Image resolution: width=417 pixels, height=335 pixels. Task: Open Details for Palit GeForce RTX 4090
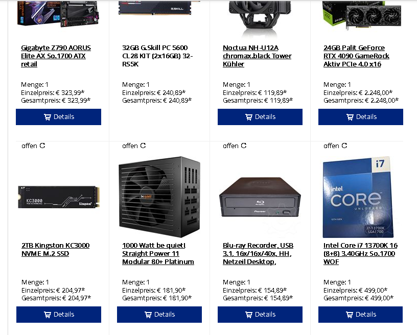(361, 117)
